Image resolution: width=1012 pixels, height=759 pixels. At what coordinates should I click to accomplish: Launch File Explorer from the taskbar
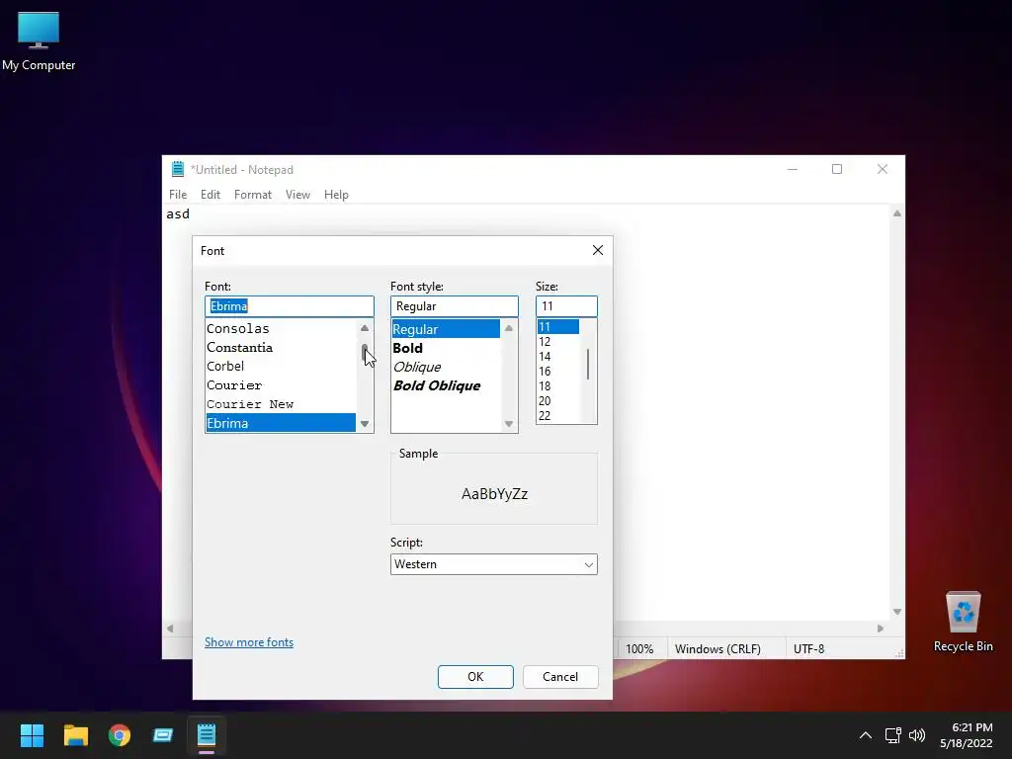tap(75, 734)
